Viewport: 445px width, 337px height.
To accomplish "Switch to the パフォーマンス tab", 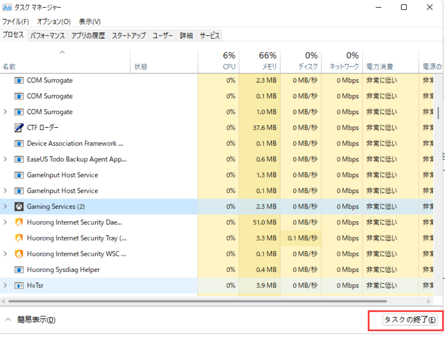I will tap(47, 36).
